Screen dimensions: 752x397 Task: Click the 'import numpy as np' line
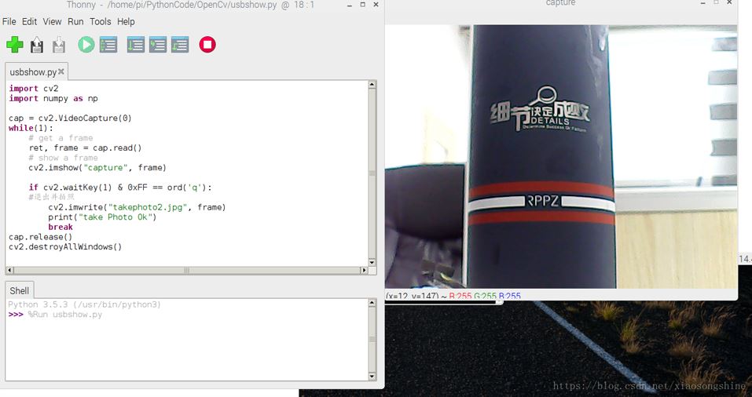click(x=53, y=98)
